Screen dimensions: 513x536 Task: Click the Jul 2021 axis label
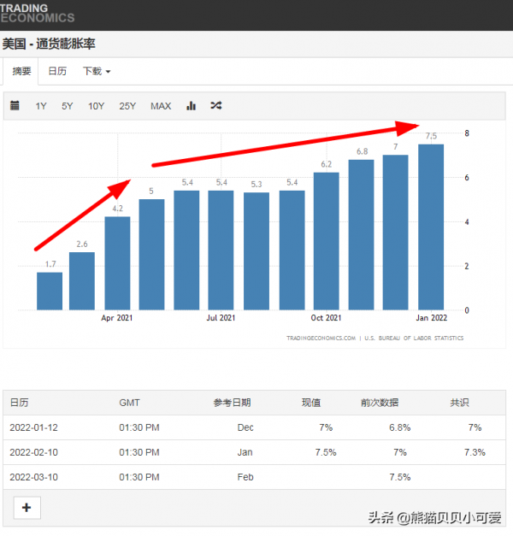tap(221, 318)
